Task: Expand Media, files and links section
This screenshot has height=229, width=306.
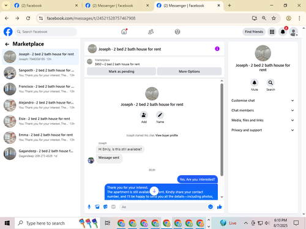Action: 263,120
